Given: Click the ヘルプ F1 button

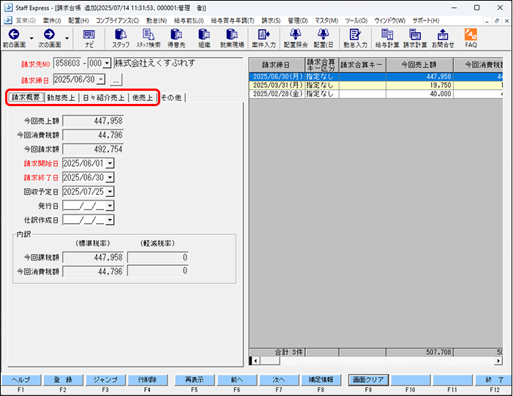Looking at the screenshot, I should click(21, 380).
